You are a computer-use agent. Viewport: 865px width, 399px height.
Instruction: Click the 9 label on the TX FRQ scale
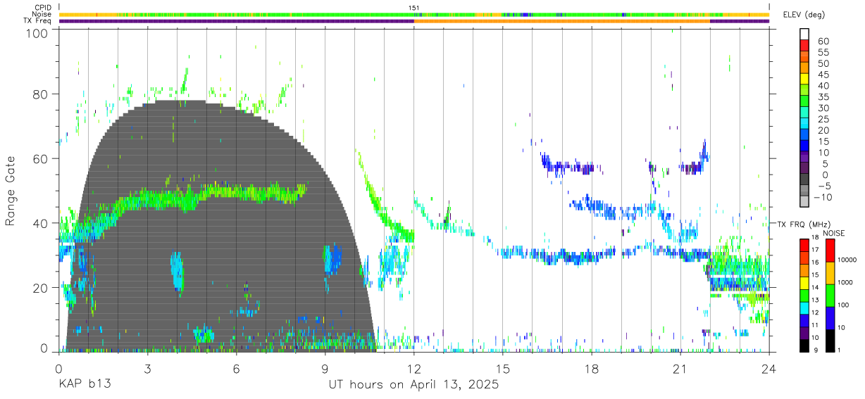pos(816,350)
